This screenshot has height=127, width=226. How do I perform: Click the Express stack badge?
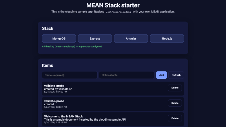click(95, 38)
